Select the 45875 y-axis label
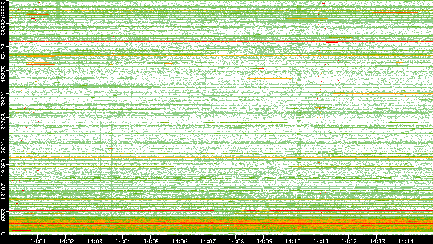The width and height of the screenshot is (433, 244). 4,75
